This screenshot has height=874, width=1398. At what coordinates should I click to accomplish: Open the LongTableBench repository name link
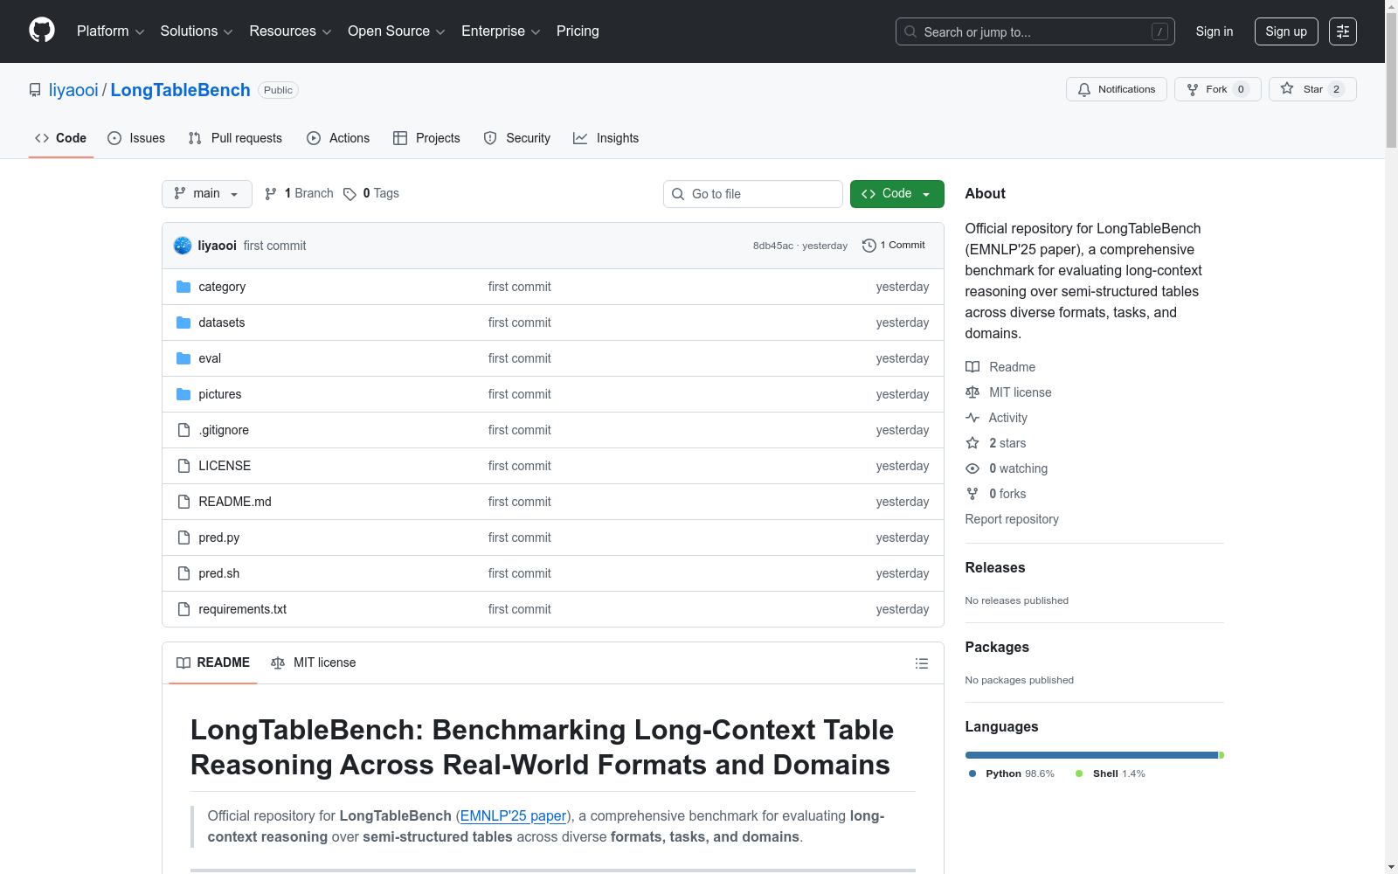180,90
